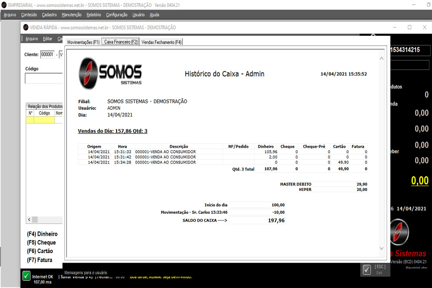Screen dimensions: 432x288
Task: Click the Filial name SOMOS SISTEMAS - DEMOSTRAÇÃO
Action: click(x=147, y=101)
